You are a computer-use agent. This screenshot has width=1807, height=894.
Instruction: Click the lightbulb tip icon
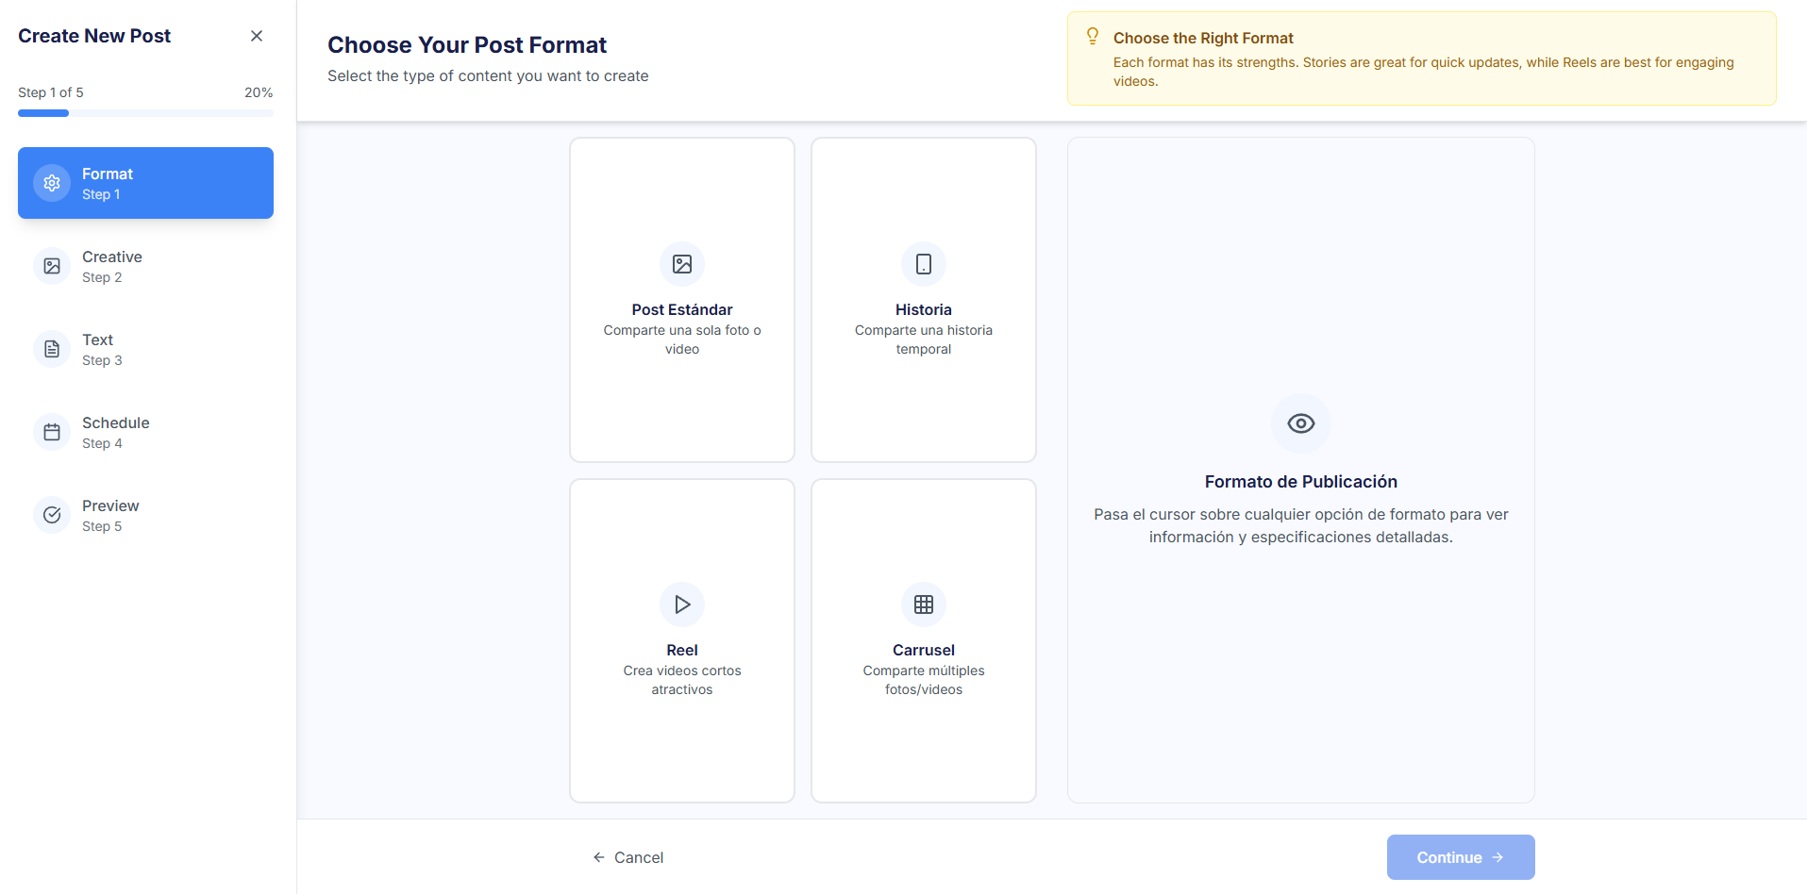point(1093,37)
